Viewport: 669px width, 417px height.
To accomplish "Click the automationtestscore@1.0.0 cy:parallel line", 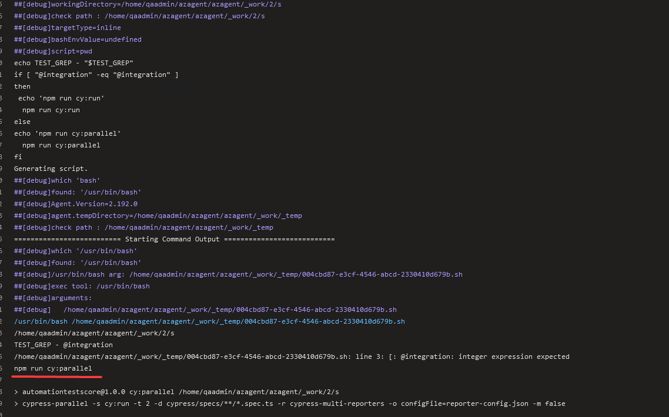I will 176,392.
